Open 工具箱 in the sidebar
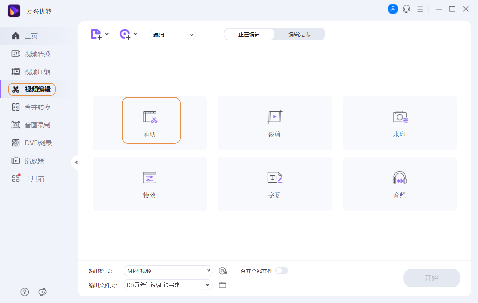This screenshot has height=303, width=478. click(39, 179)
